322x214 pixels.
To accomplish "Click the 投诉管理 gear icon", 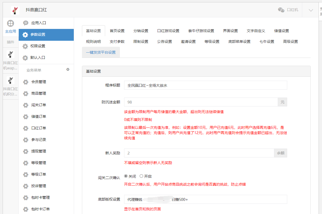I will 25,186.
